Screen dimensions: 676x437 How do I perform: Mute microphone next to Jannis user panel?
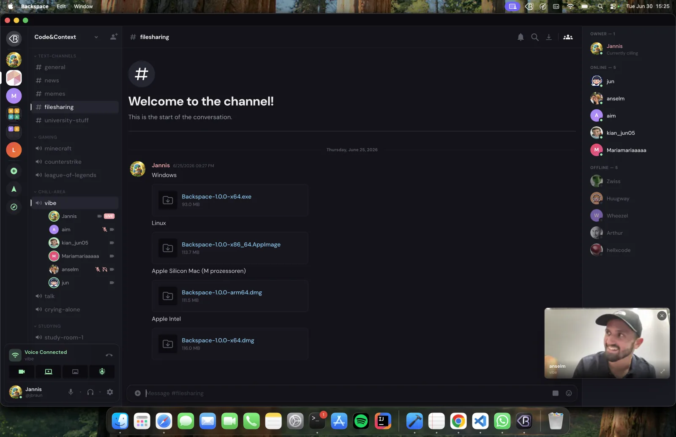[71, 392]
